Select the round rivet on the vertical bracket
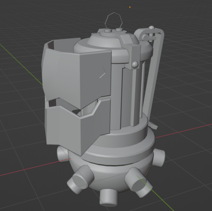This screenshot has height=211, width=212. [135, 65]
